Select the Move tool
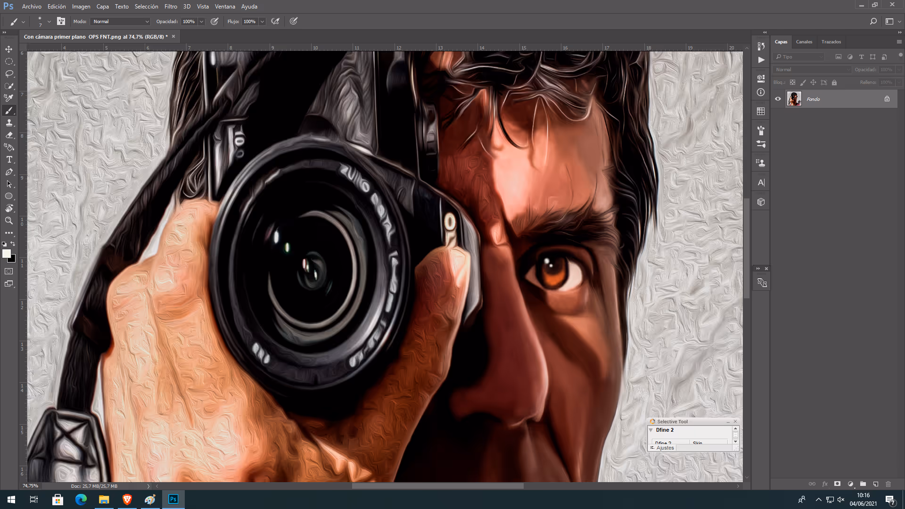This screenshot has width=905, height=509. point(9,49)
